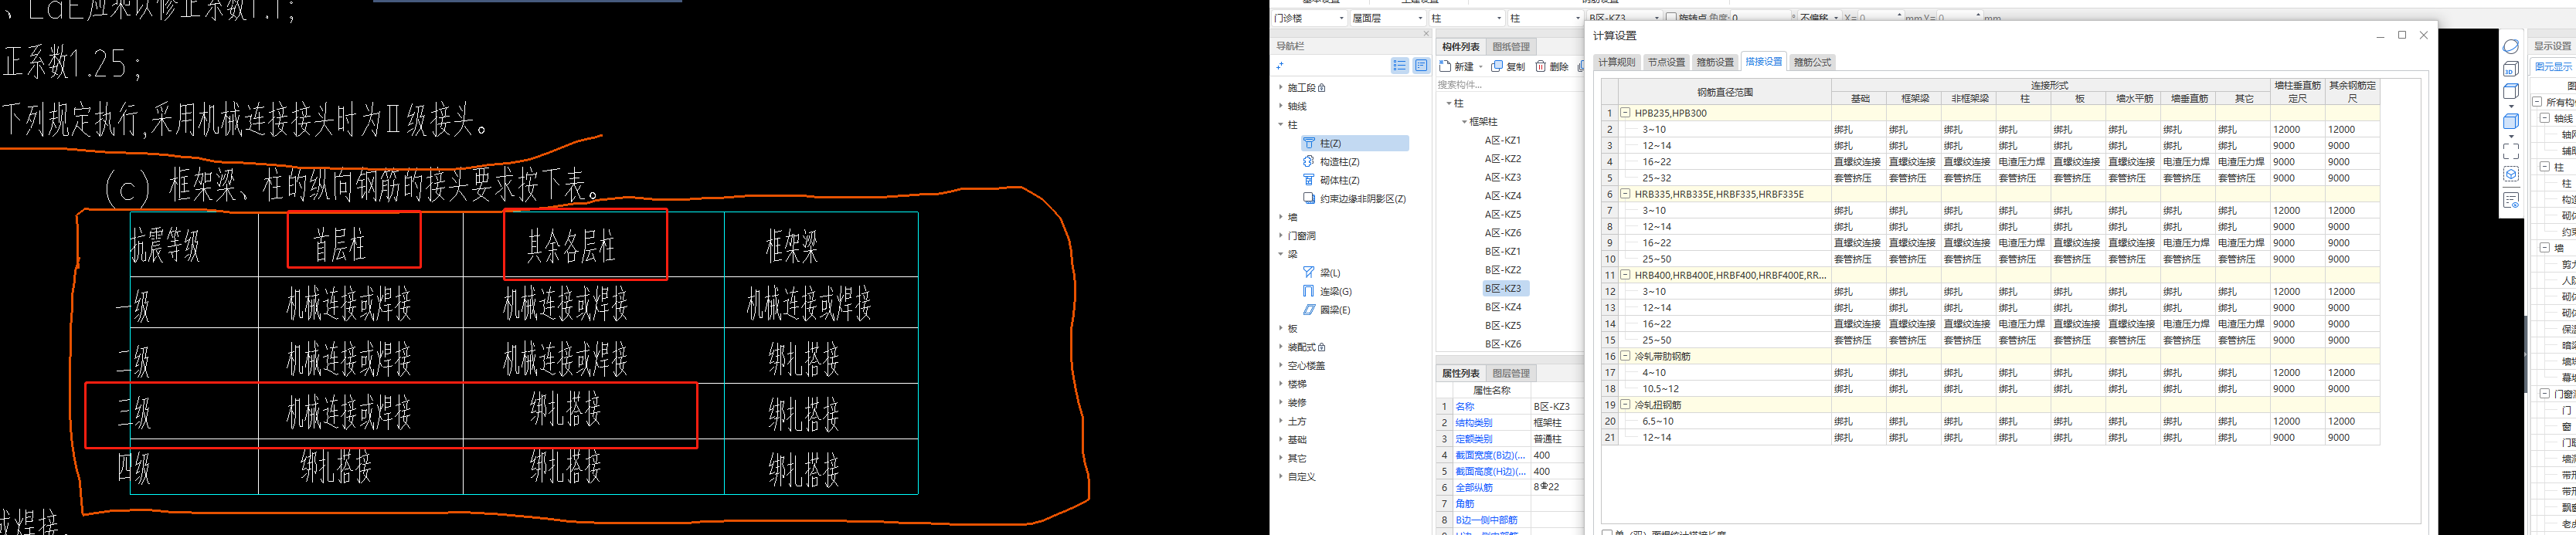2576x535 pixels.
Task: Toggle 门窗洞 group checkbox in display panel
Action: pyautogui.click(x=2545, y=394)
